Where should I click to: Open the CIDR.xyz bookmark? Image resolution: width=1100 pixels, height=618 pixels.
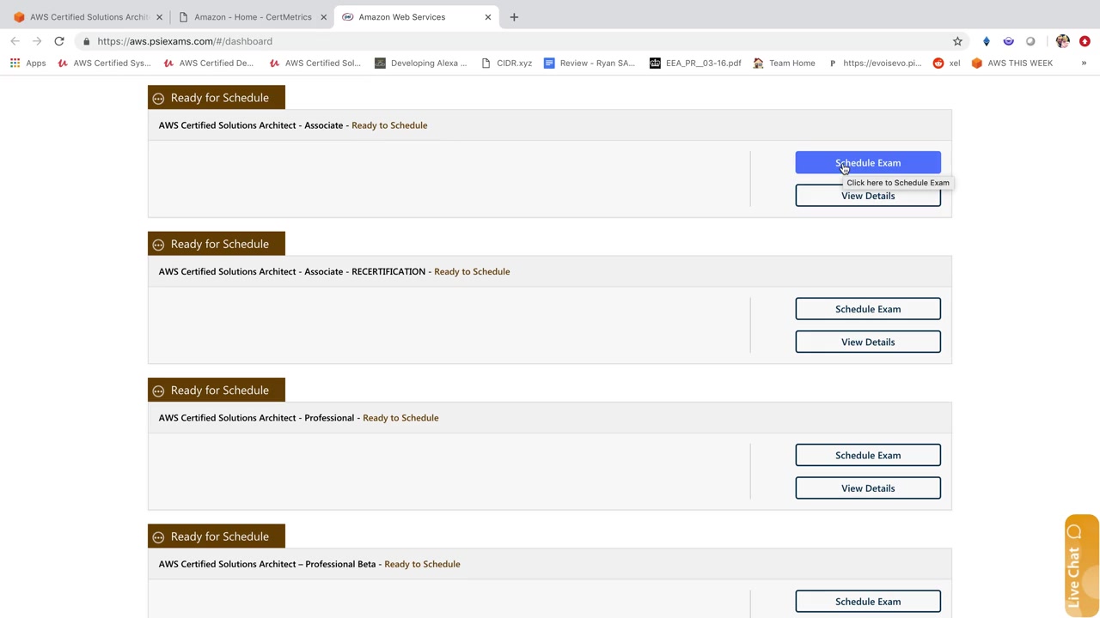click(506, 63)
